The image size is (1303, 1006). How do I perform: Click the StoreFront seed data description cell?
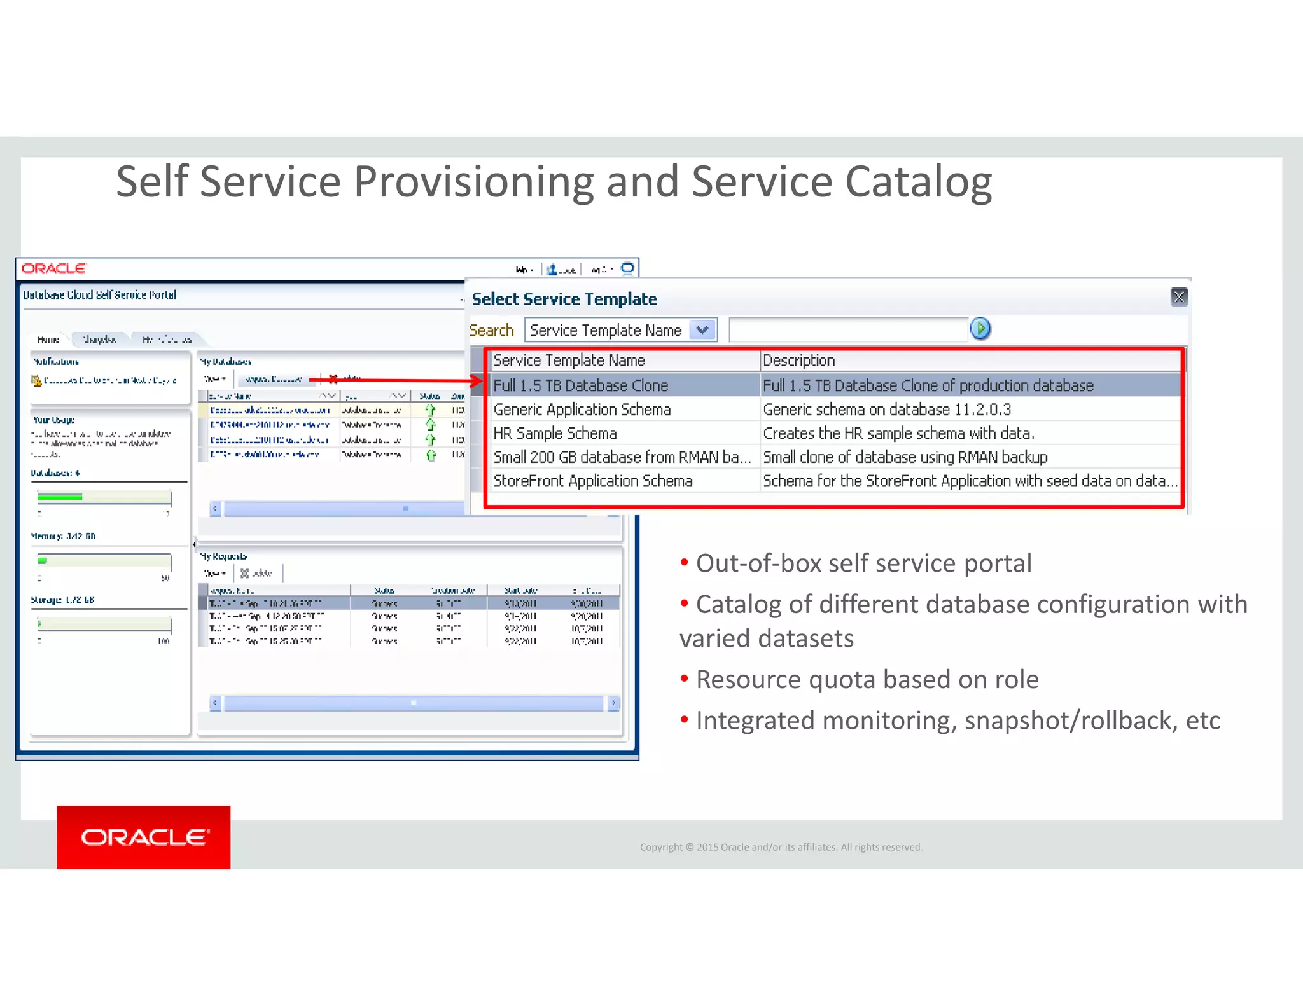tap(970, 481)
